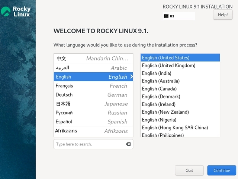238x179 pixels.
Task: Click the Rocky Linux logo icon
Action: (x=6, y=12)
